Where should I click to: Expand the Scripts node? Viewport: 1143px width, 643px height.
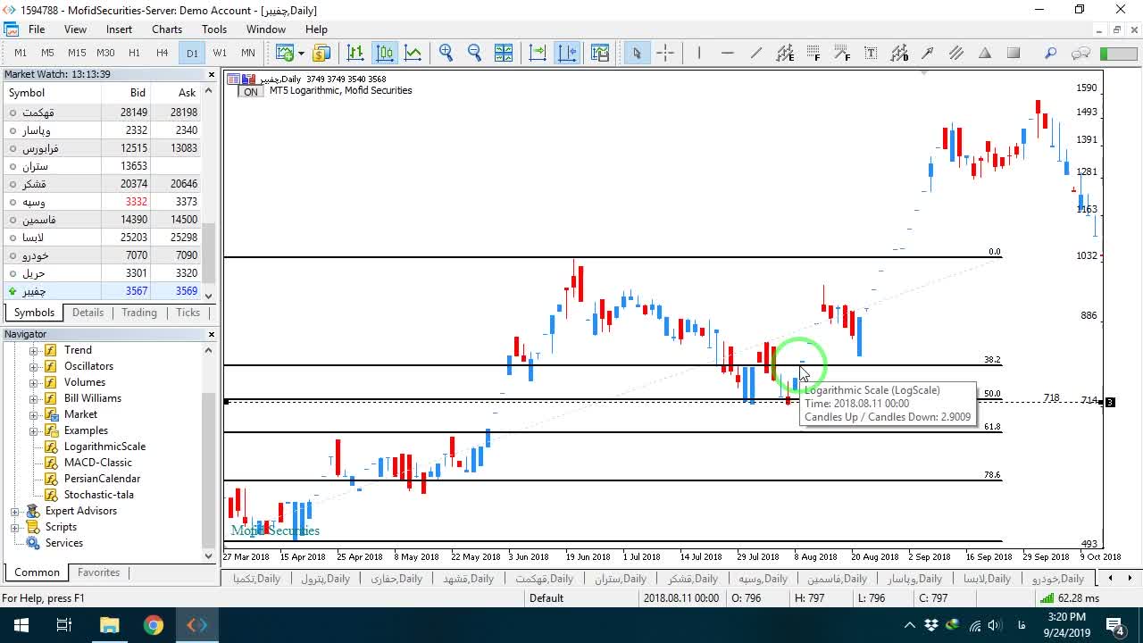pos(15,527)
